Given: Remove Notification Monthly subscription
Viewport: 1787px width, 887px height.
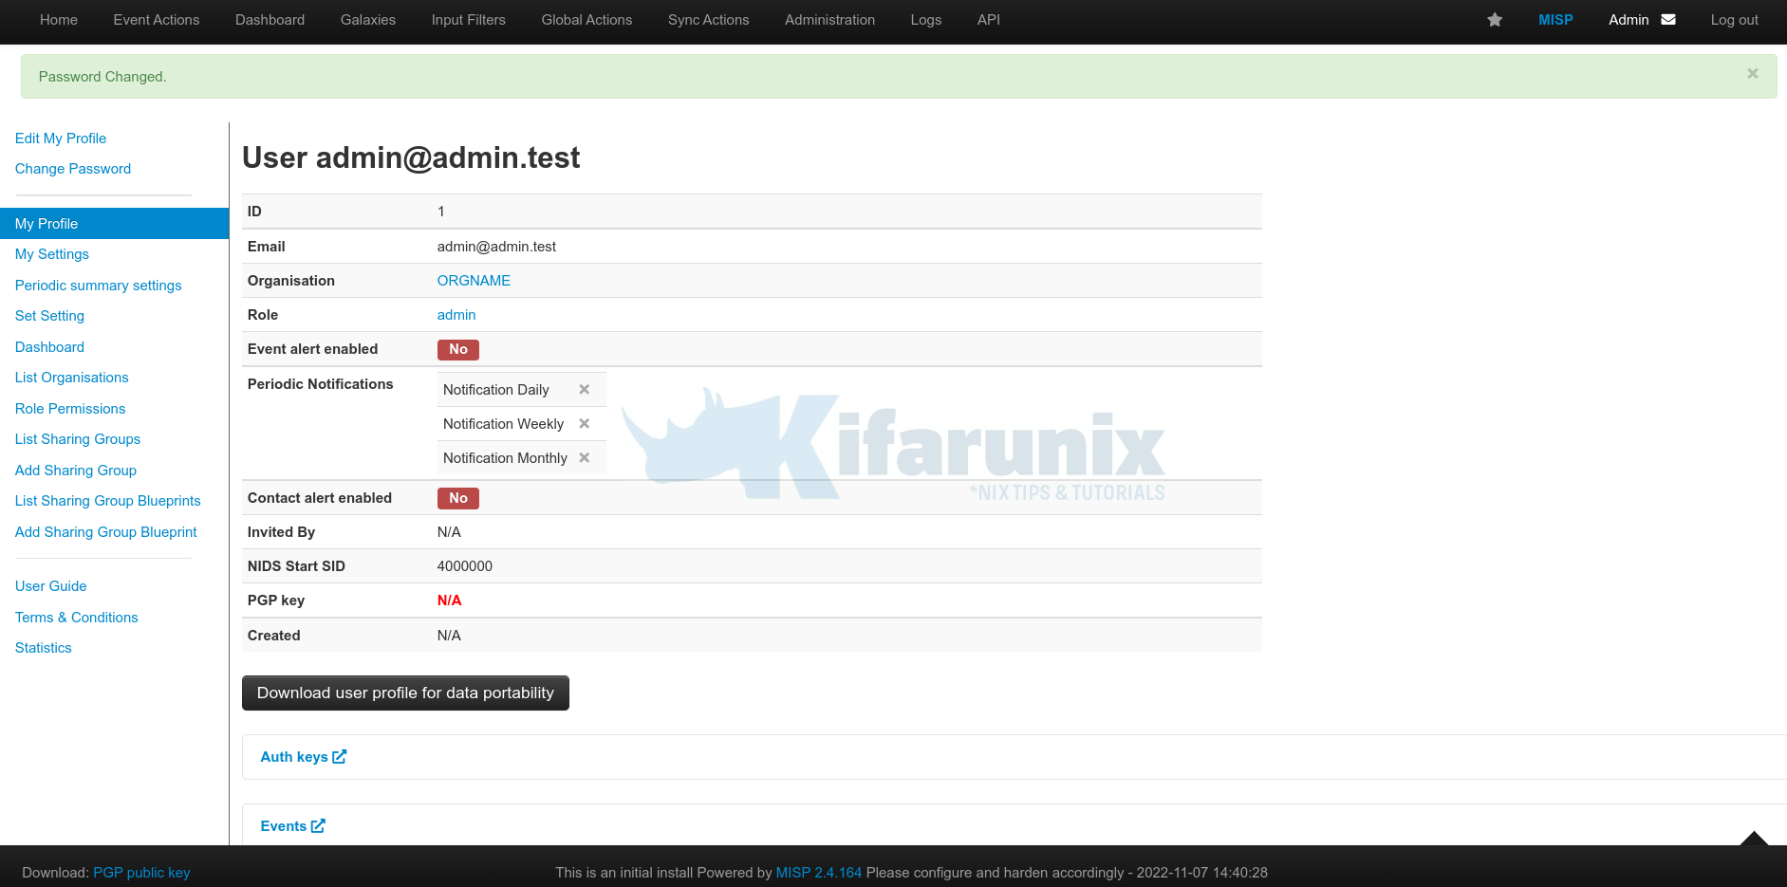Looking at the screenshot, I should coord(585,458).
